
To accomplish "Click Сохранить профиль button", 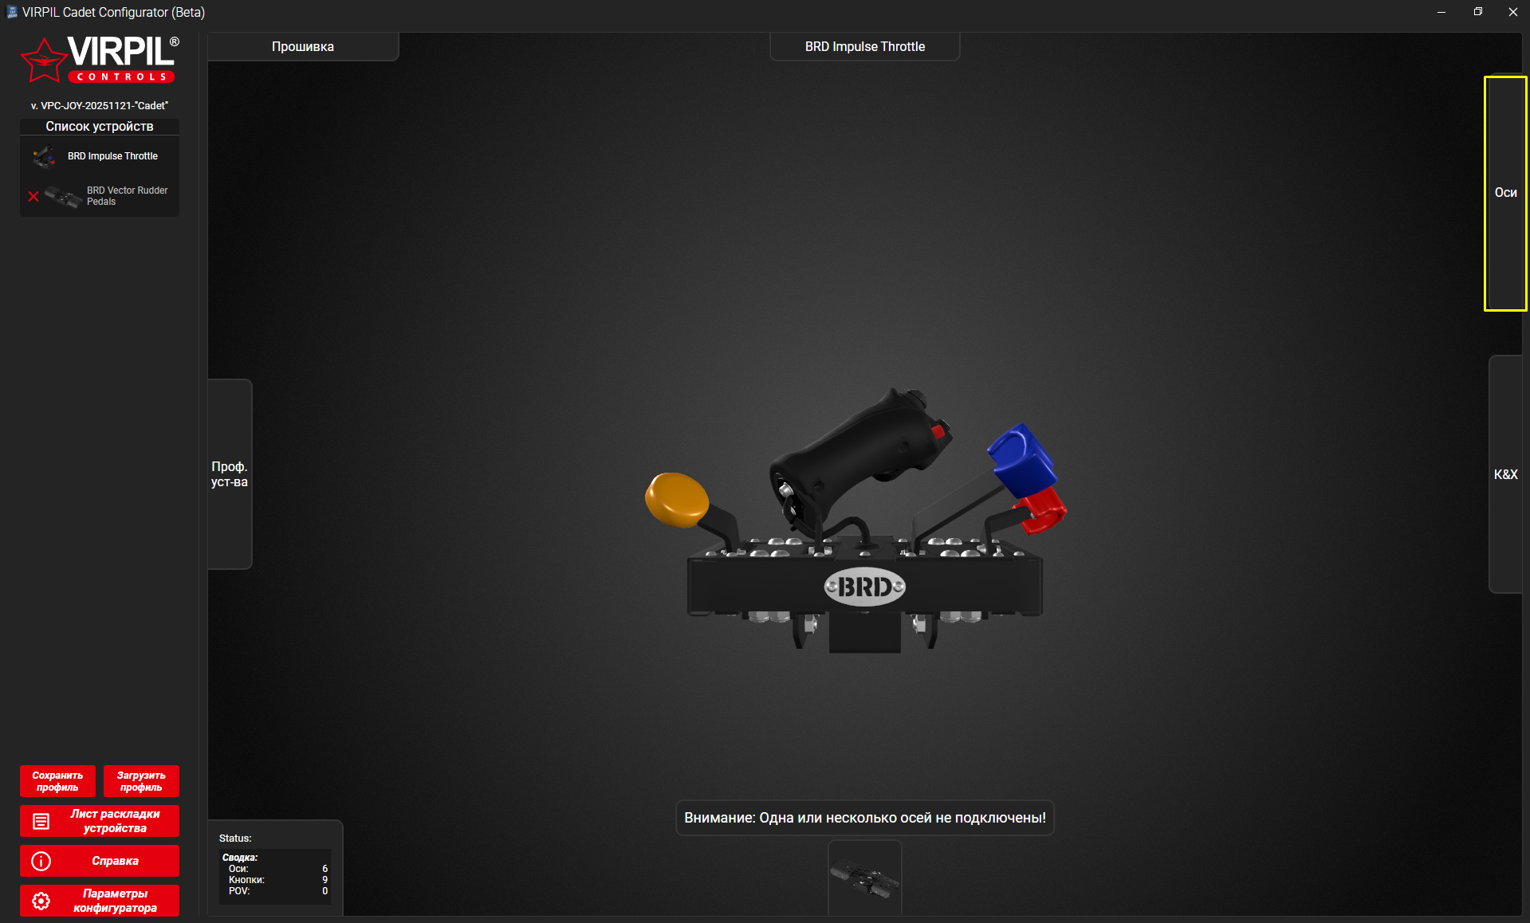I will click(57, 781).
